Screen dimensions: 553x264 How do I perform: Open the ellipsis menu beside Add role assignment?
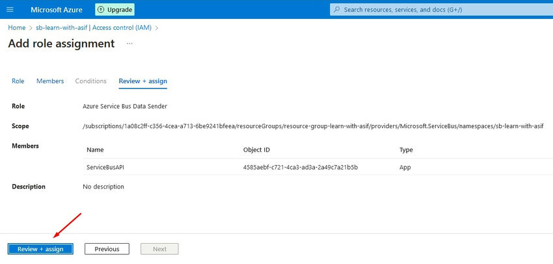tap(129, 44)
